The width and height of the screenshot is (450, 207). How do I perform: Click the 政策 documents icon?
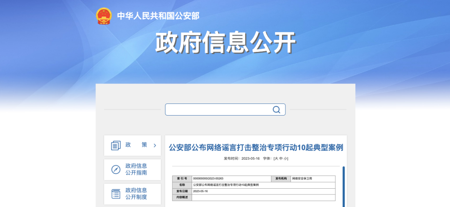tap(116, 145)
